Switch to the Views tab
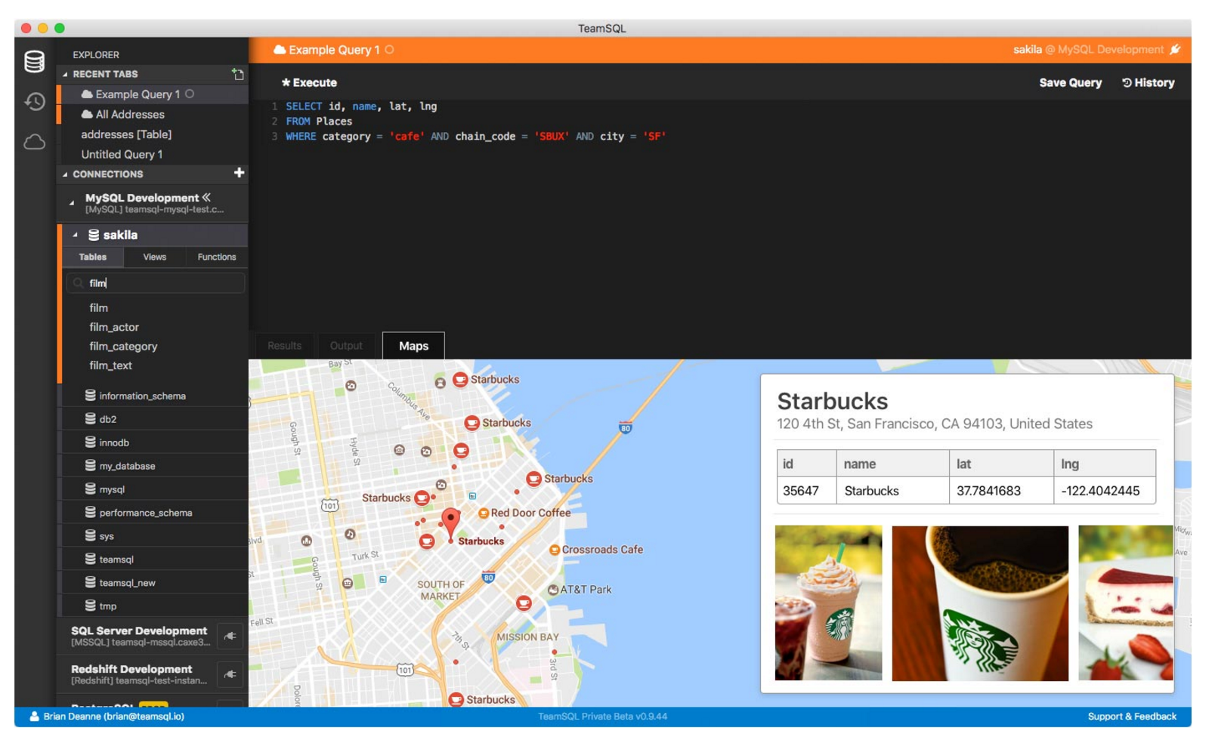The width and height of the screenshot is (1212, 737). pos(154,257)
